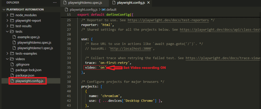Click playwright.config.js in the breadcrumb
The height and width of the screenshot is (109, 261).
click(x=84, y=10)
